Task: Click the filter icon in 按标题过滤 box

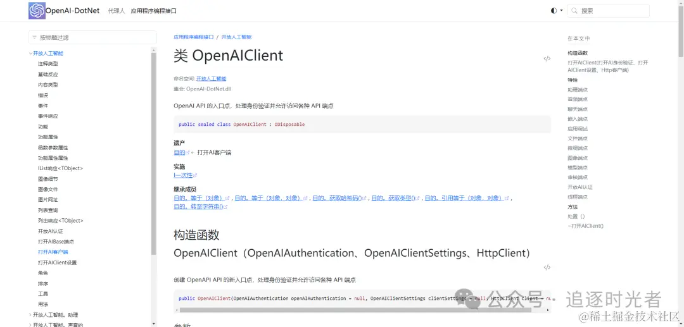Action: coord(34,37)
